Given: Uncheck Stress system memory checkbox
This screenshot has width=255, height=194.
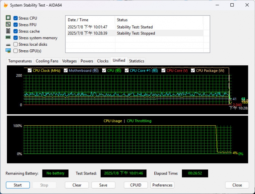Looking at the screenshot, I should (x=16, y=38).
